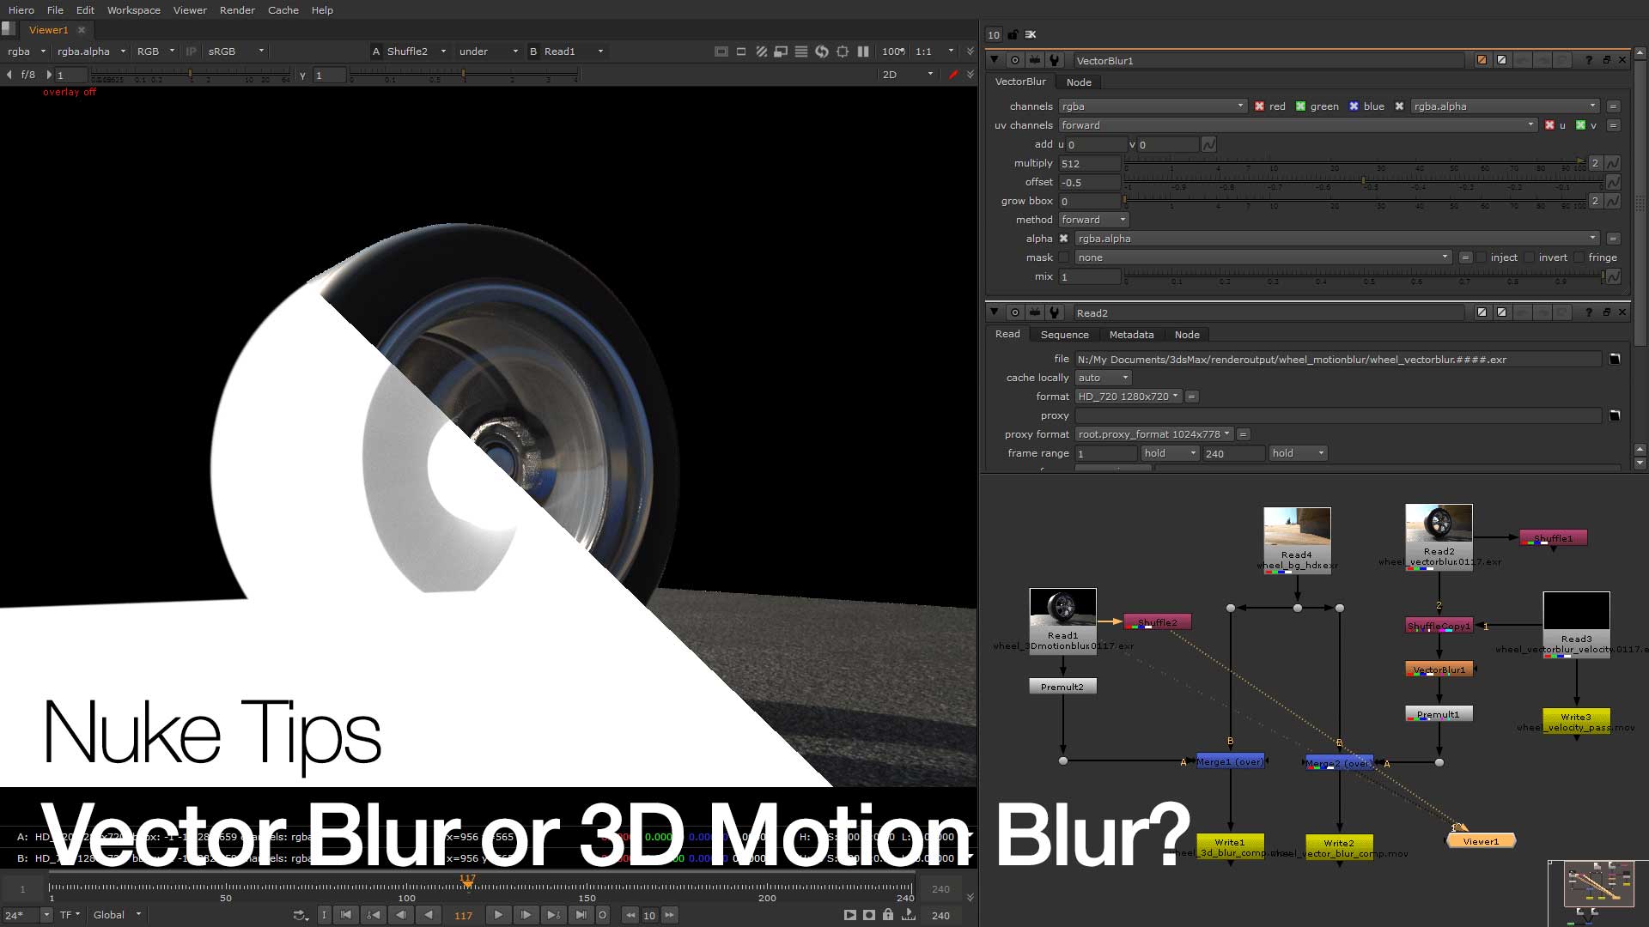This screenshot has width=1649, height=927.
Task: Toggle blue channel checkbox
Action: pyautogui.click(x=1354, y=106)
